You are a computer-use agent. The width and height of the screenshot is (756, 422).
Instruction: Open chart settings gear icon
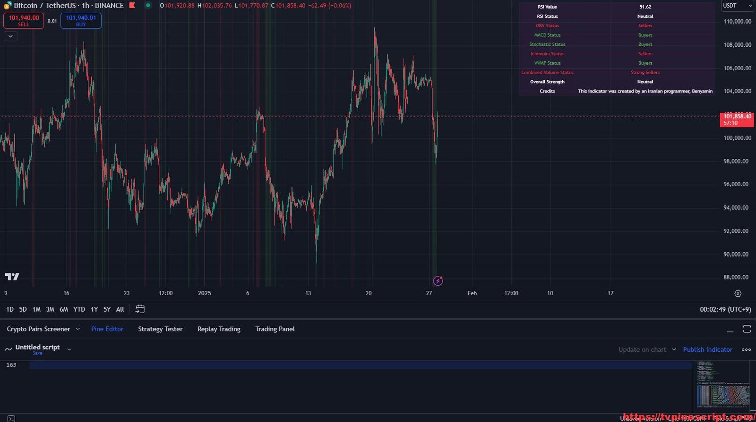pyautogui.click(x=738, y=293)
